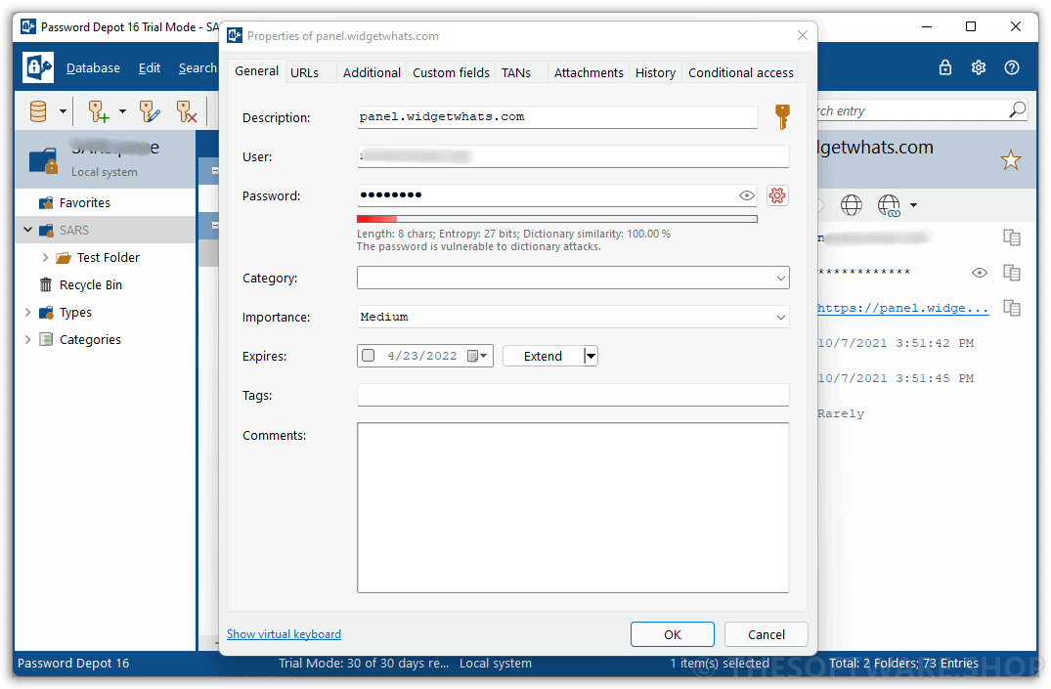Click the Local system database icon in the sidebar
Viewport: 1051px width, 689px height.
coord(43,161)
